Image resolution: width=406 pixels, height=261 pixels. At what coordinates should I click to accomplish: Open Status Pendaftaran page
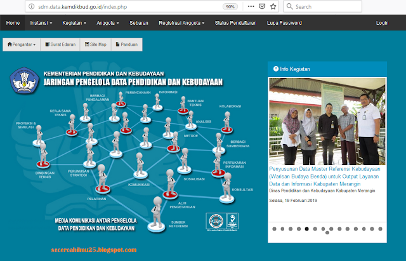pos(235,23)
